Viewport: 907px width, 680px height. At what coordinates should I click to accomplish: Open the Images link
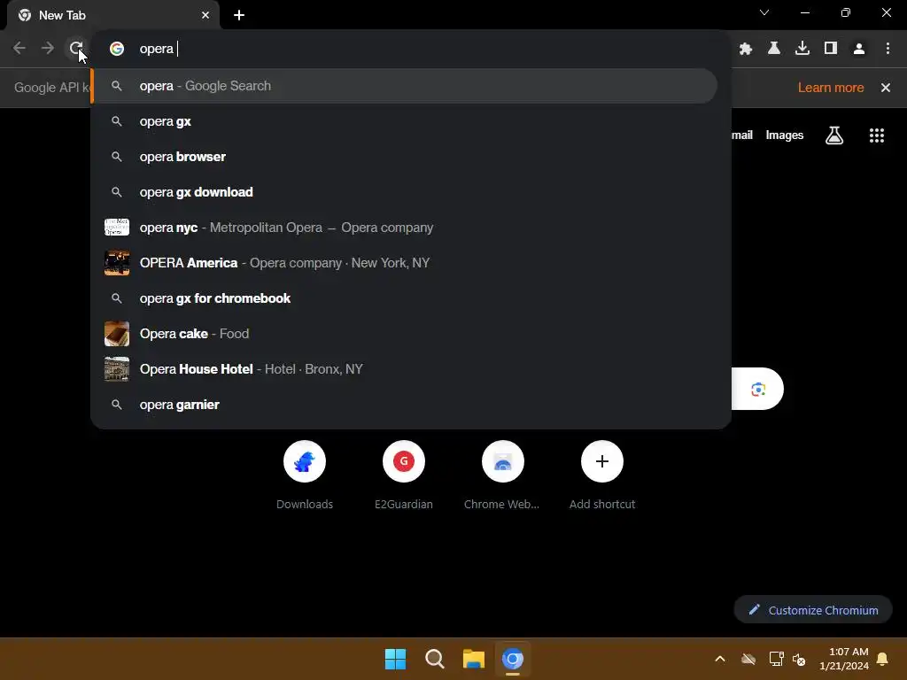(785, 135)
